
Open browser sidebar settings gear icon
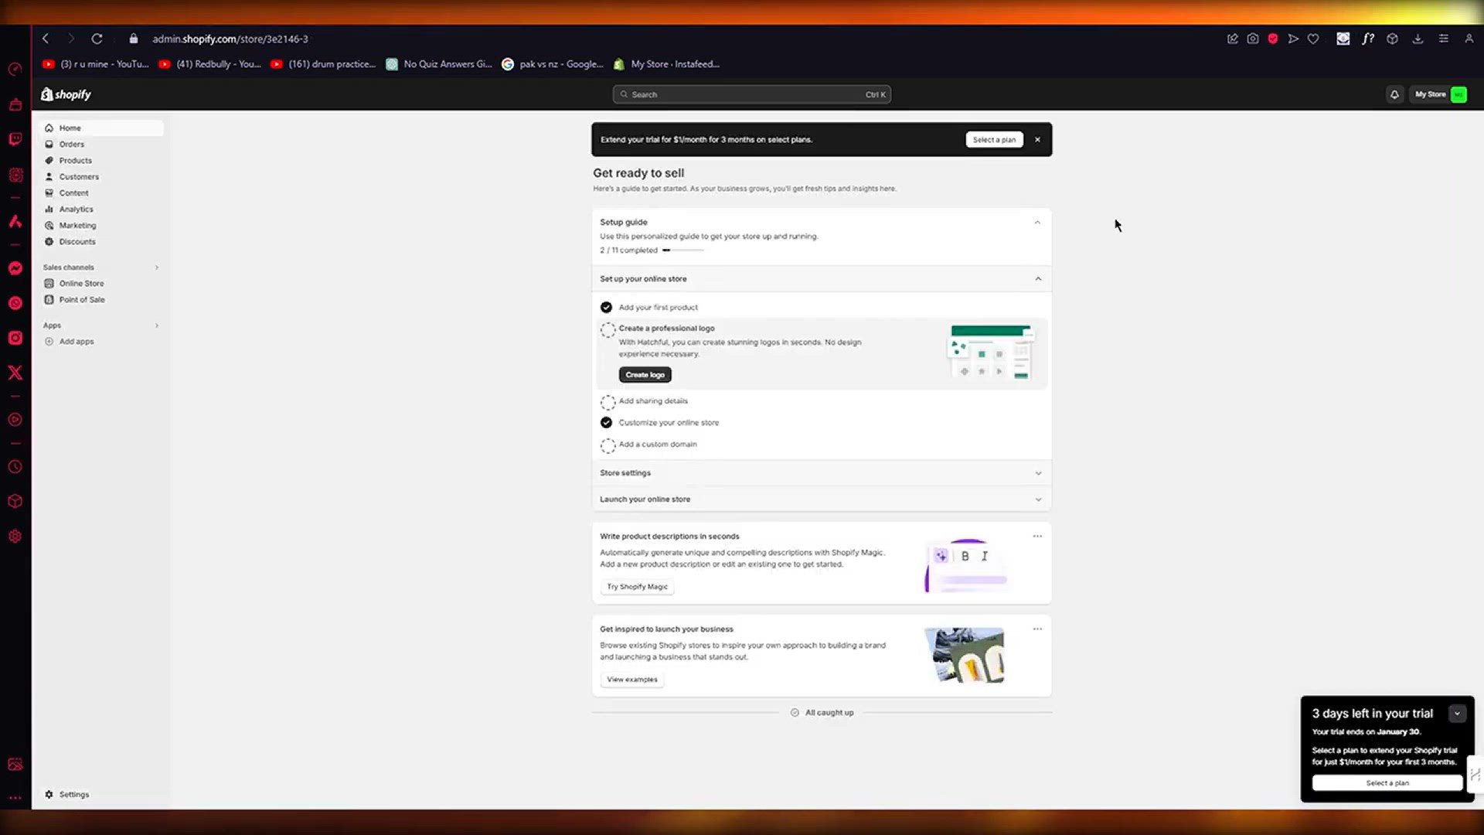tap(15, 537)
